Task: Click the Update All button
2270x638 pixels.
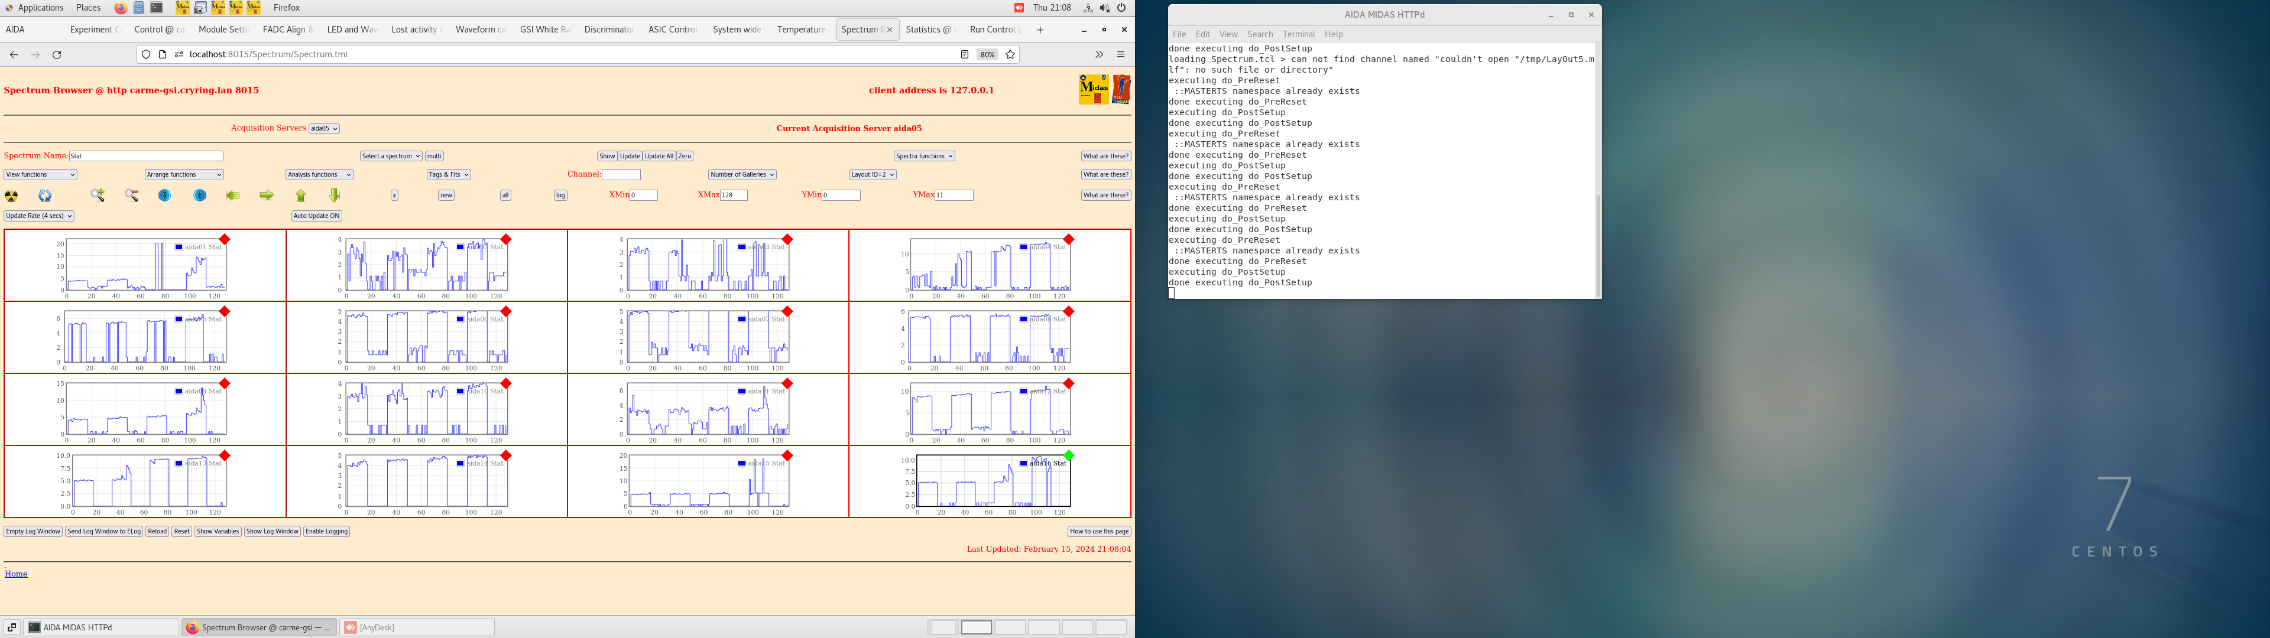Action: [659, 156]
